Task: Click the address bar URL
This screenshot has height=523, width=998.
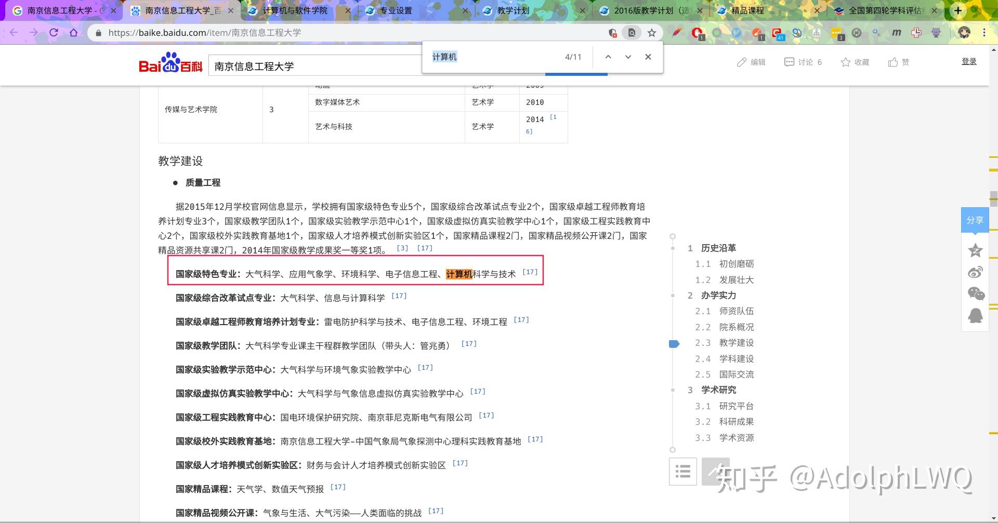Action: pos(205,33)
